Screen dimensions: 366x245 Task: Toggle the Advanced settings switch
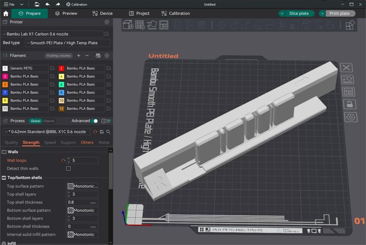point(94,121)
